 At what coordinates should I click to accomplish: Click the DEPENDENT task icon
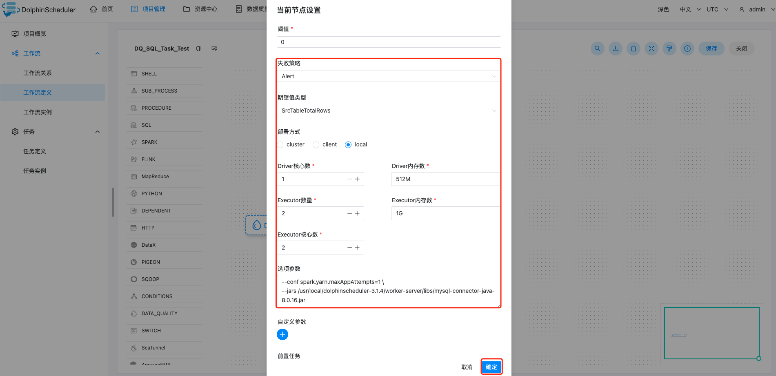(133, 211)
